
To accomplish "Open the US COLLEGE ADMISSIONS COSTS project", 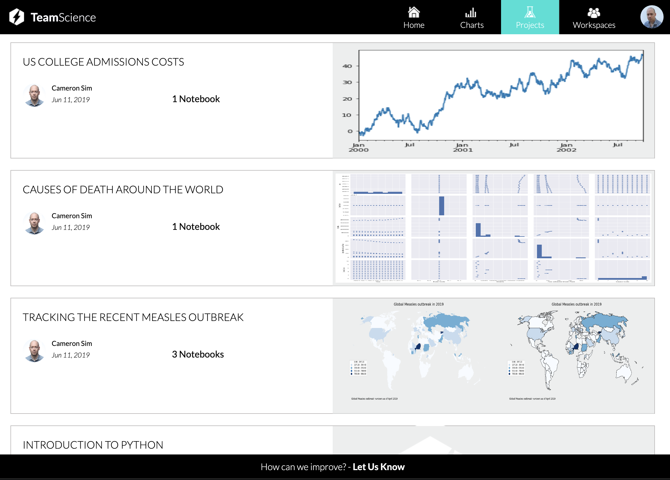I will pyautogui.click(x=104, y=62).
